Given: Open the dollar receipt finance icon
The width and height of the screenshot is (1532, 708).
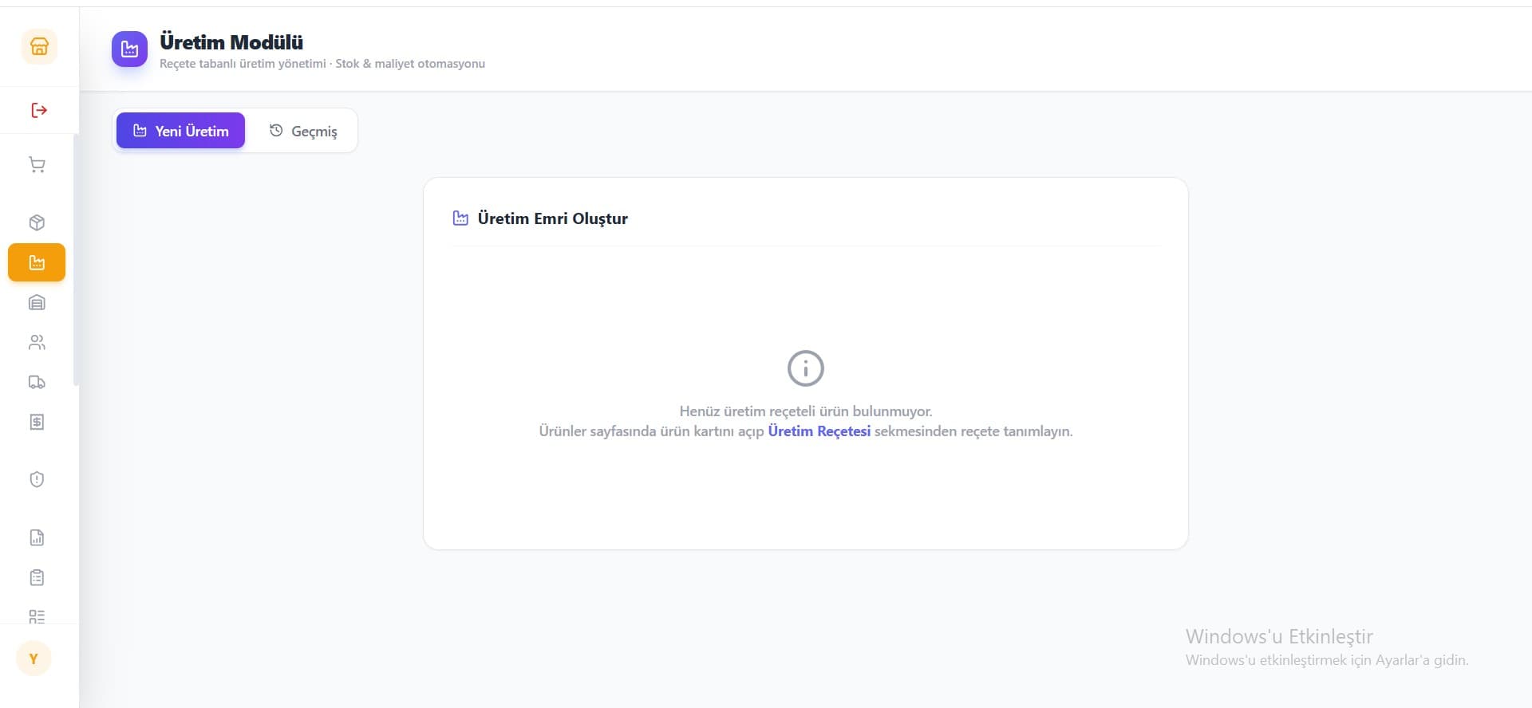Looking at the screenshot, I should click(x=37, y=422).
